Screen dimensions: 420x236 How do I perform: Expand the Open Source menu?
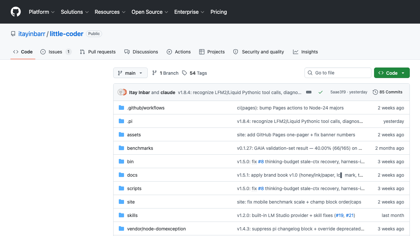point(150,12)
